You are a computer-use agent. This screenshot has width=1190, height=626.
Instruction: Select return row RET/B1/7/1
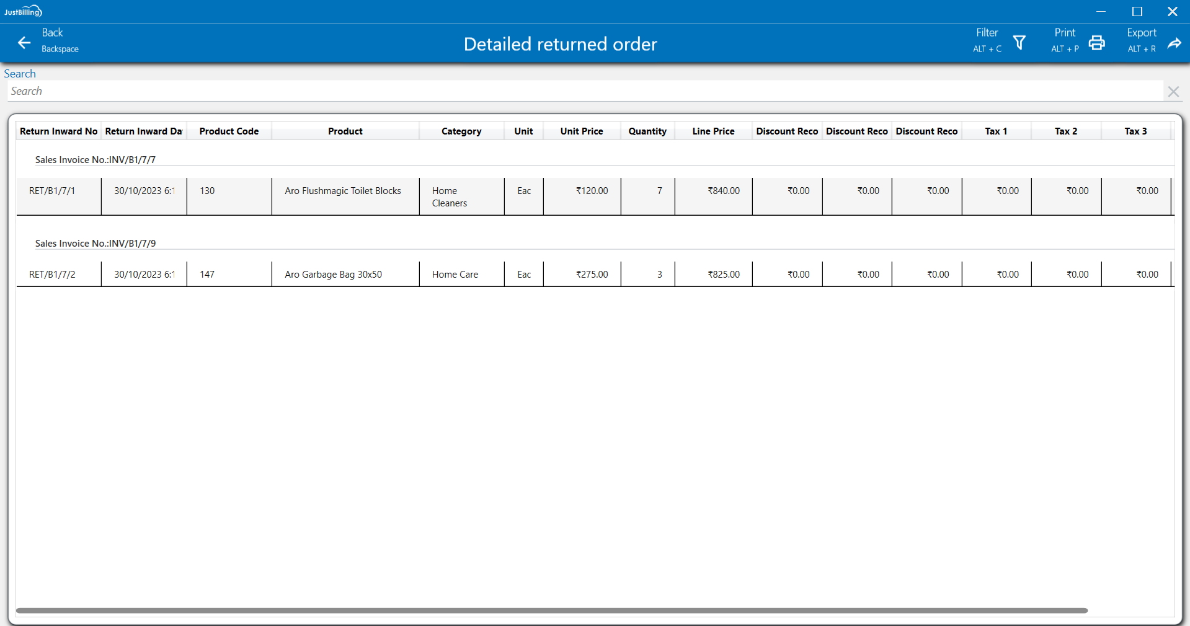[52, 191]
